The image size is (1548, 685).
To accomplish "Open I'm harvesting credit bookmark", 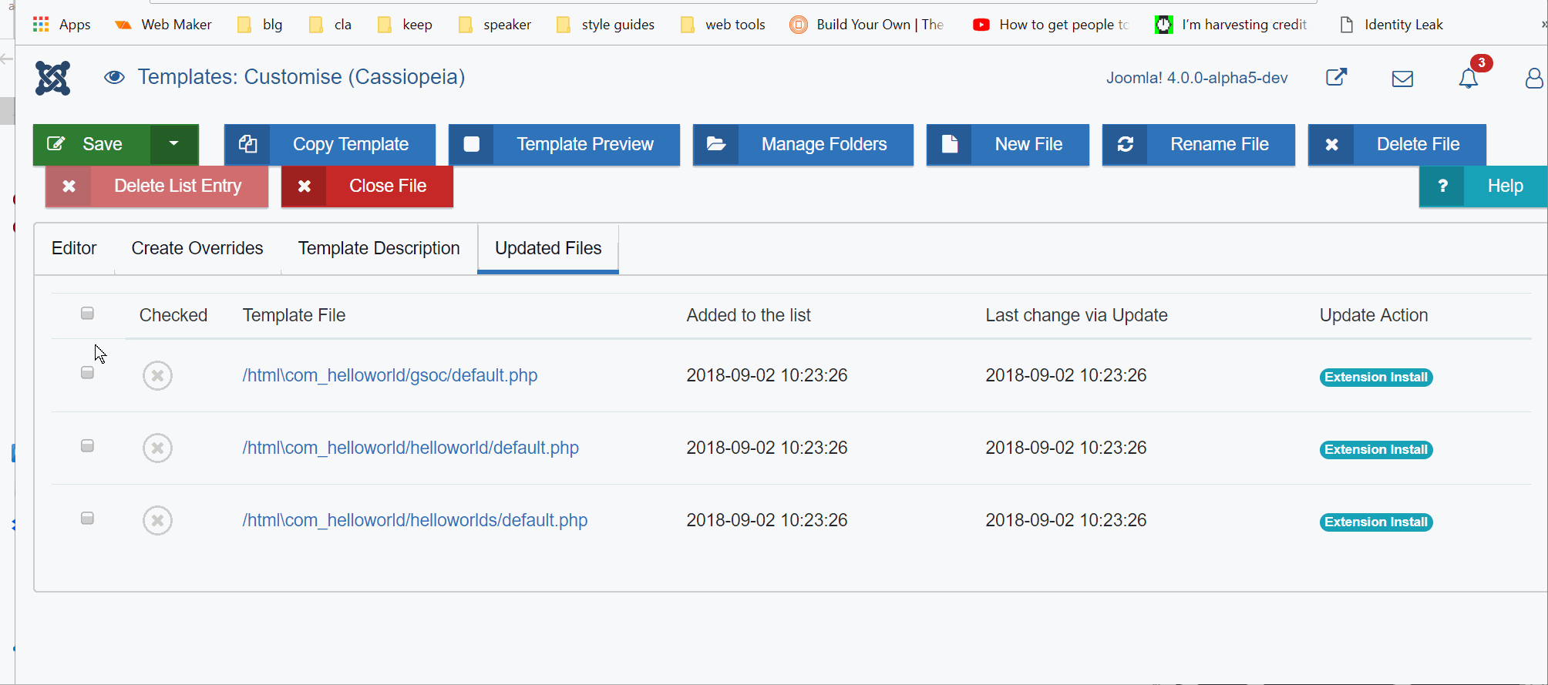I will click(x=1231, y=25).
